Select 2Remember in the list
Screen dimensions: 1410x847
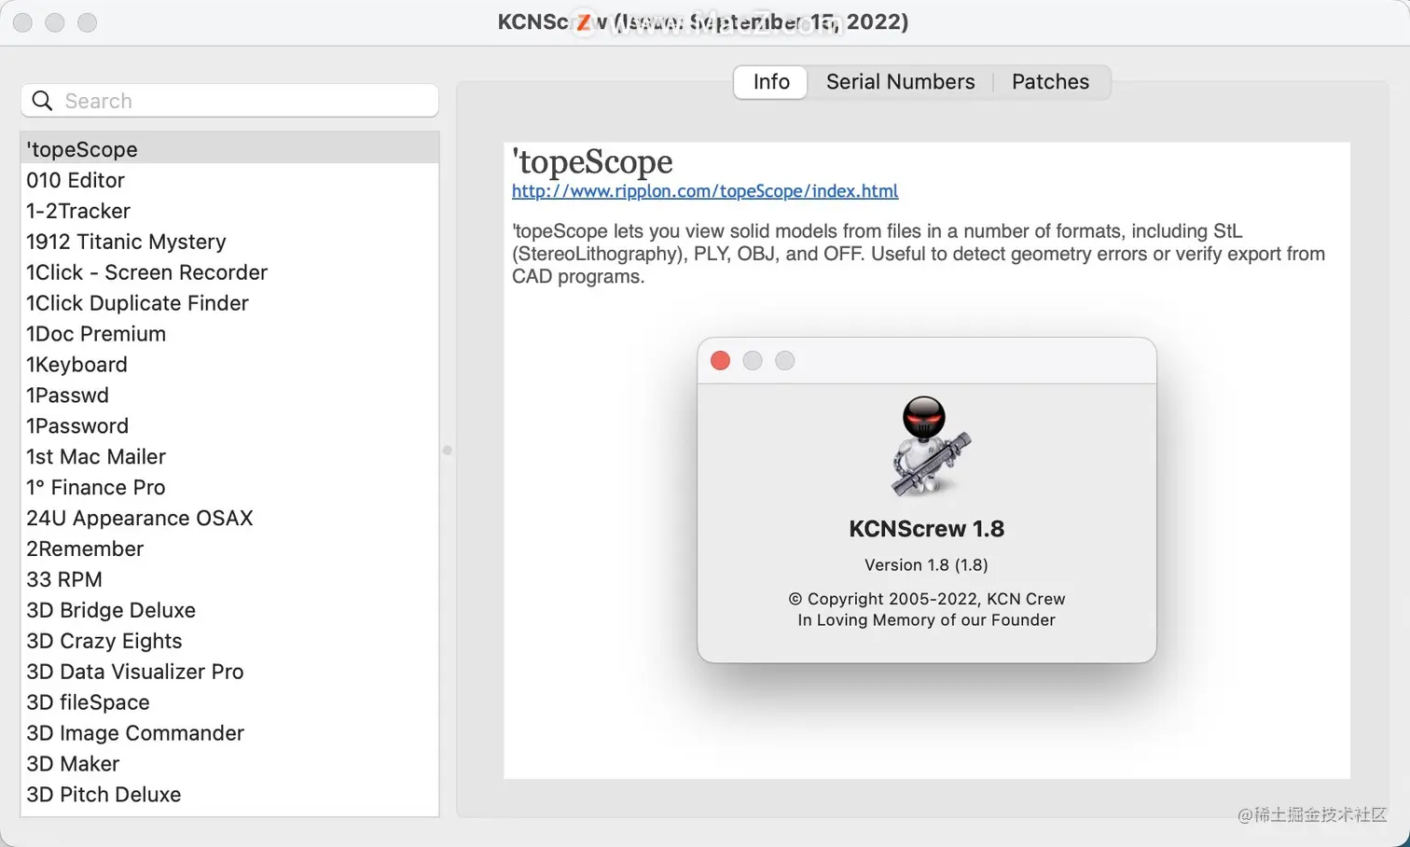click(229, 549)
